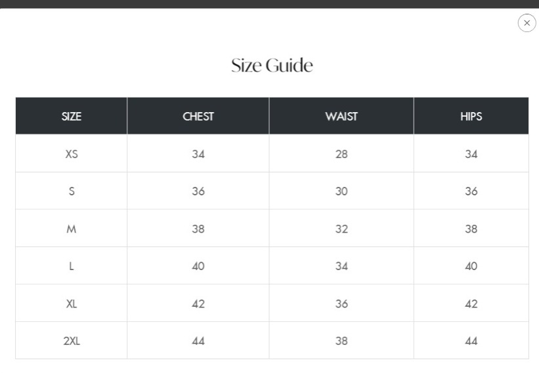
Task: Click the dark overlay bar above popup
Action: coord(269,3)
